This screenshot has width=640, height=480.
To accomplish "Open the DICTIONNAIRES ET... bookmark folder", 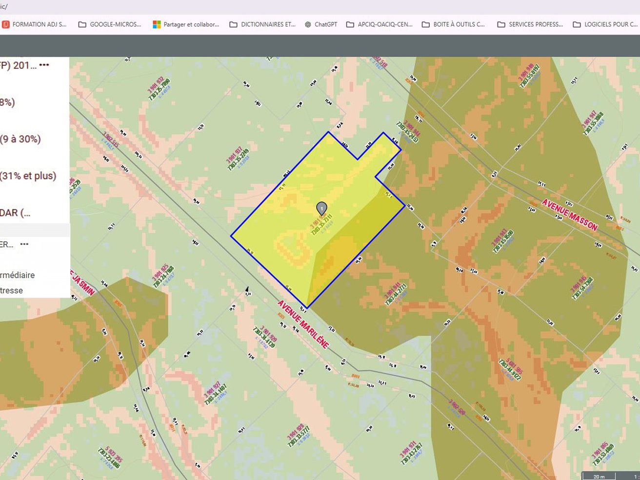I will (262, 24).
